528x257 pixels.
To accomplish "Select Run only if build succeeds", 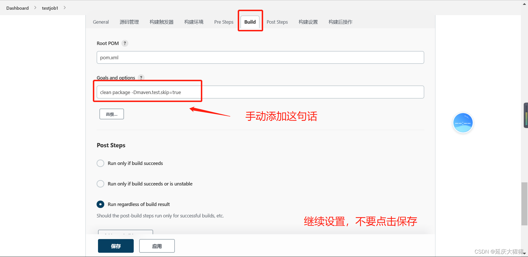I will coord(100,163).
